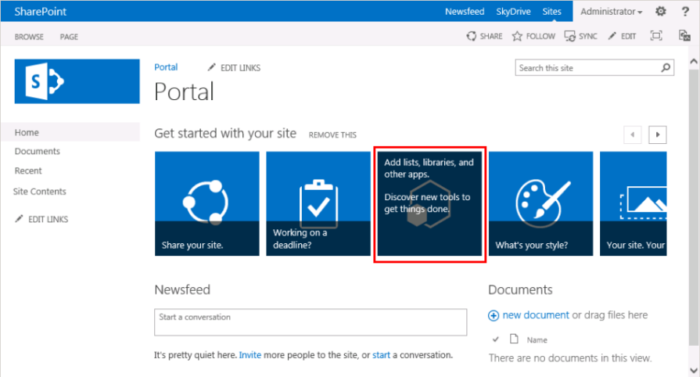This screenshot has height=377, width=700.
Task: Open the Share your site tile
Action: tap(207, 203)
